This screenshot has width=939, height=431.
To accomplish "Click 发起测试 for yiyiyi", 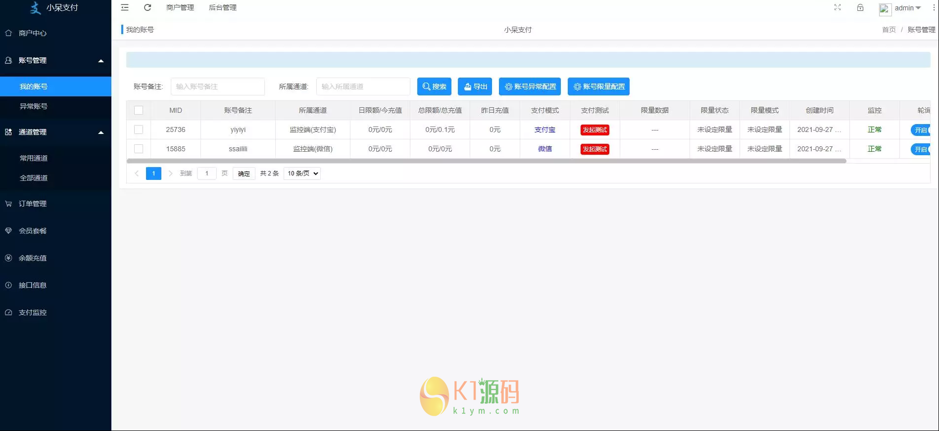I will click(595, 130).
